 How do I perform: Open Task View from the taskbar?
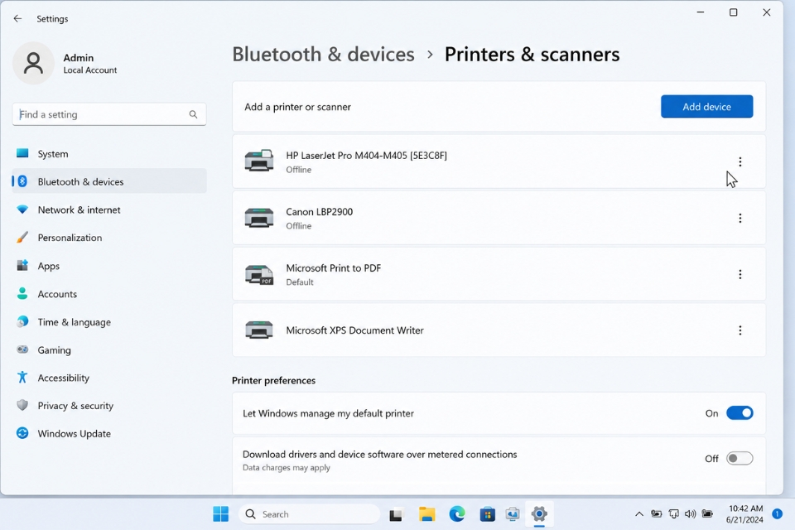click(396, 514)
